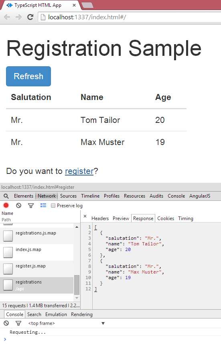Follow the register link
221x347 pixels.
coord(79,171)
